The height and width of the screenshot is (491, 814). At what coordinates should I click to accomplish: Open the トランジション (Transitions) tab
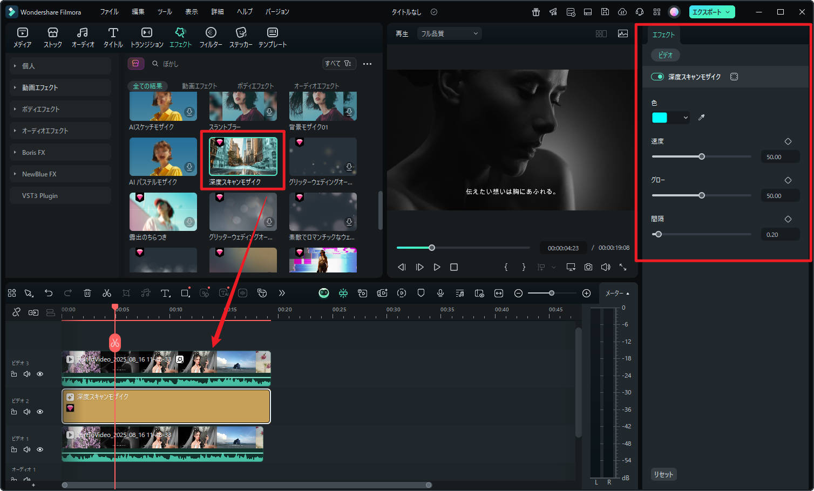147,38
